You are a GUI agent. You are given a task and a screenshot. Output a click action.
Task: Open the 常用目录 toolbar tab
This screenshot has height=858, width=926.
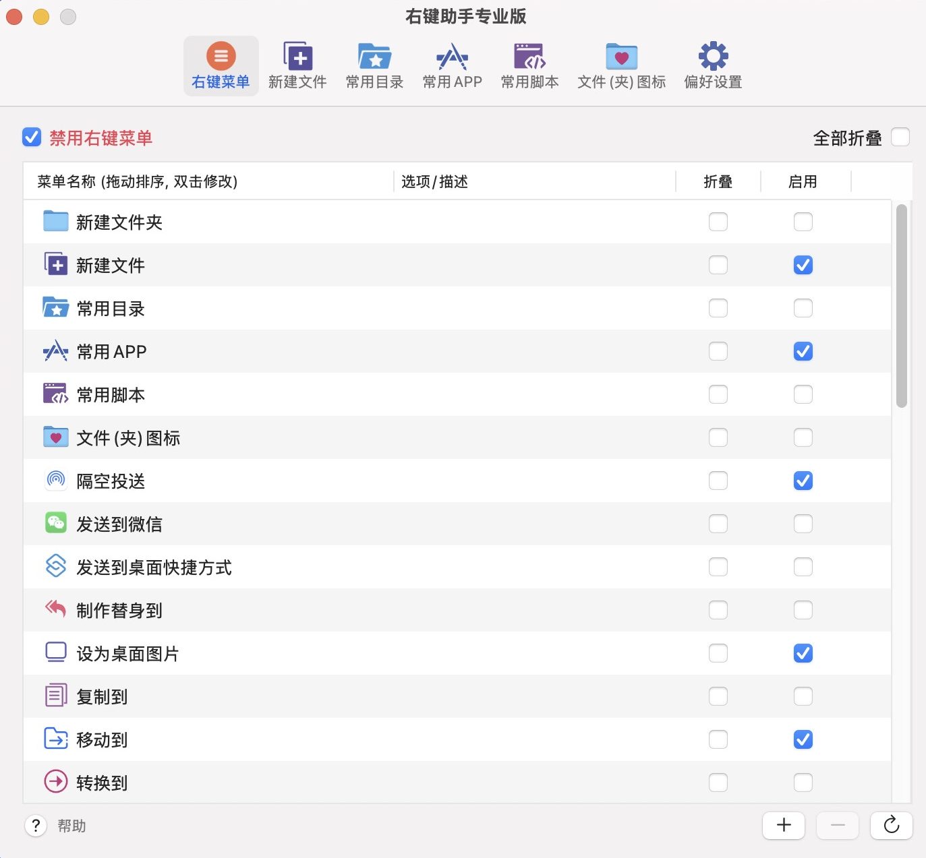pos(374,65)
